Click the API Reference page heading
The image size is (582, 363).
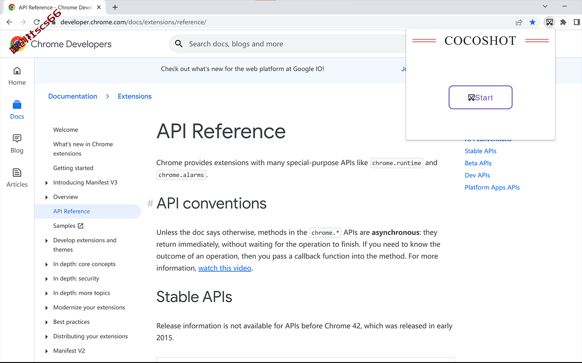tap(221, 131)
